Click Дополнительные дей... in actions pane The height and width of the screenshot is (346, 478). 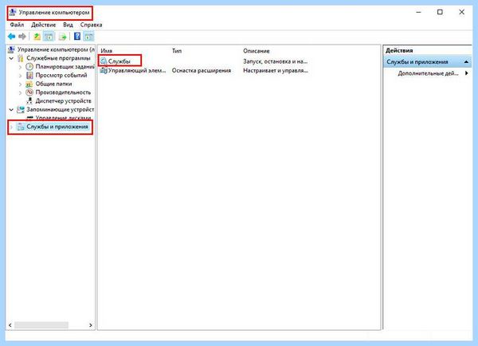click(428, 73)
